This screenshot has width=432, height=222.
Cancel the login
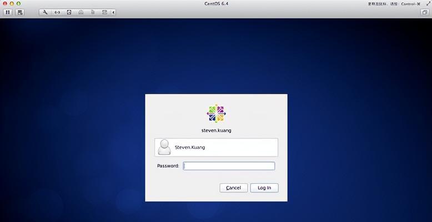[x=234, y=188]
